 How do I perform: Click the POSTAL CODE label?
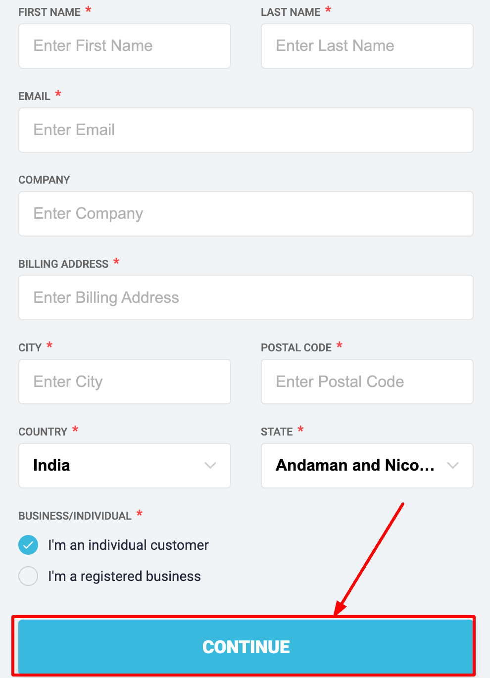click(296, 348)
